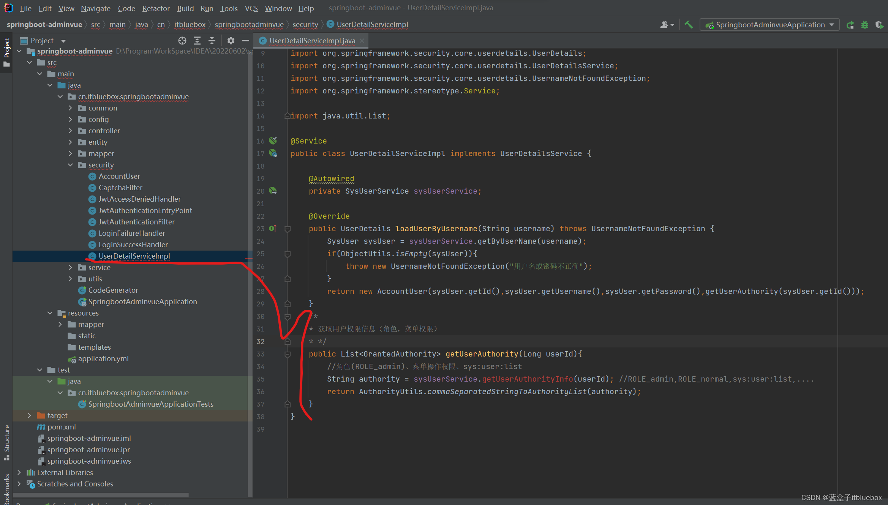888x505 pixels.
Task: Click the Select Opened File crosshair icon
Action: 182,41
